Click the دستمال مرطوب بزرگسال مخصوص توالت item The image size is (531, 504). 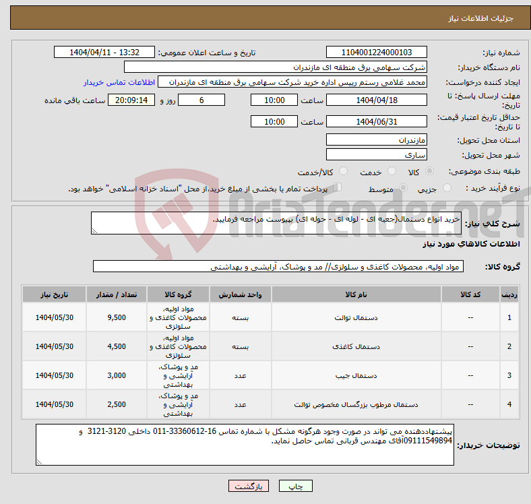[x=356, y=404]
